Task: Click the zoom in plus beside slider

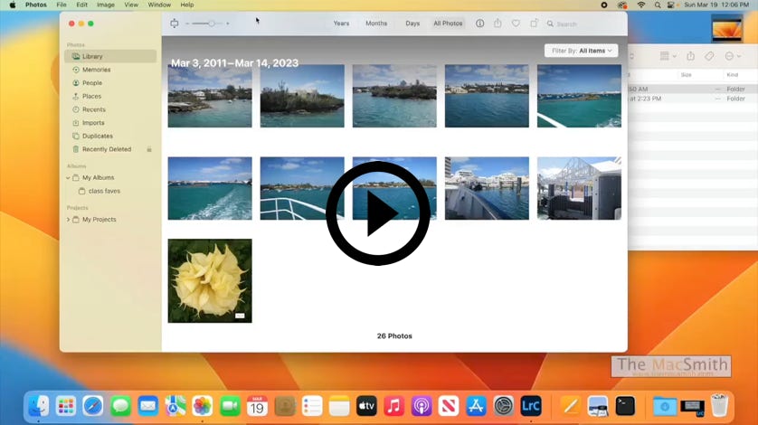Action: tap(228, 24)
